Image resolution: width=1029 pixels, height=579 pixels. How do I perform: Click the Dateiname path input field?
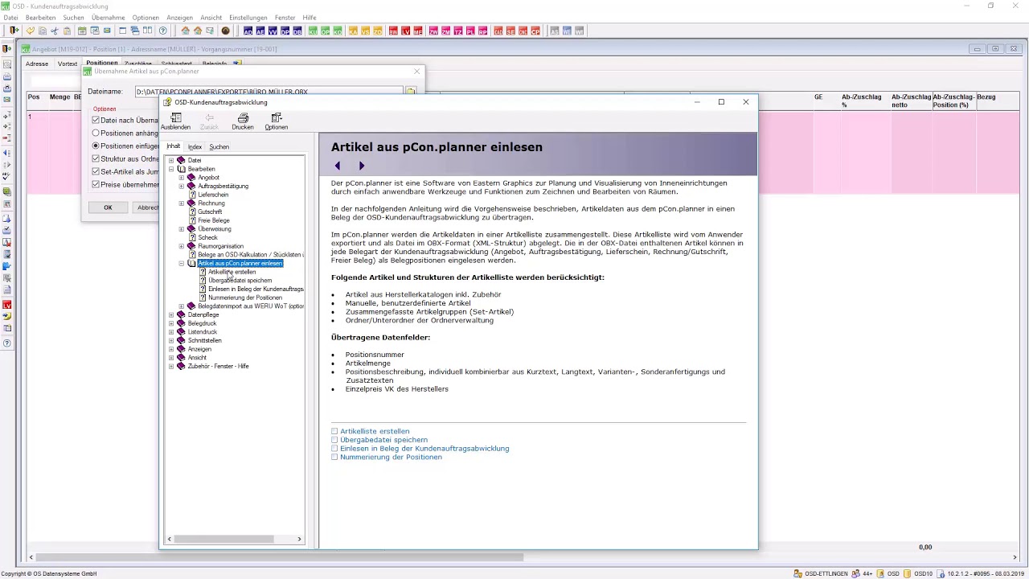(x=269, y=92)
